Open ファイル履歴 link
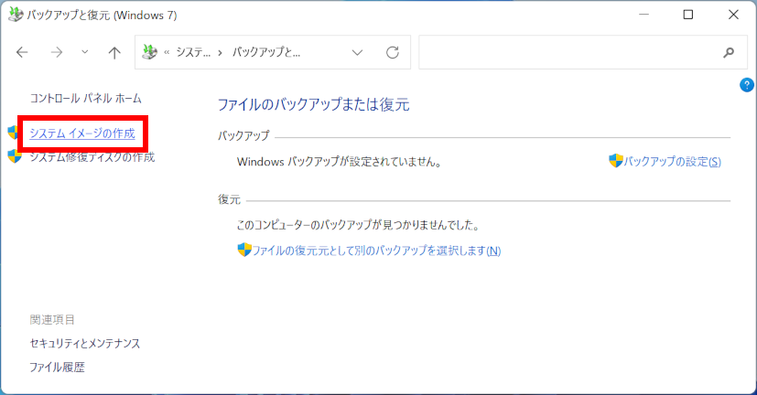This screenshot has width=757, height=395. point(58,368)
